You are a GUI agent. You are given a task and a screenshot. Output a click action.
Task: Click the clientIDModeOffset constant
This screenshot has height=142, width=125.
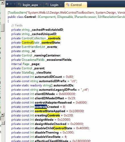pyautogui.click(x=49, y=98)
